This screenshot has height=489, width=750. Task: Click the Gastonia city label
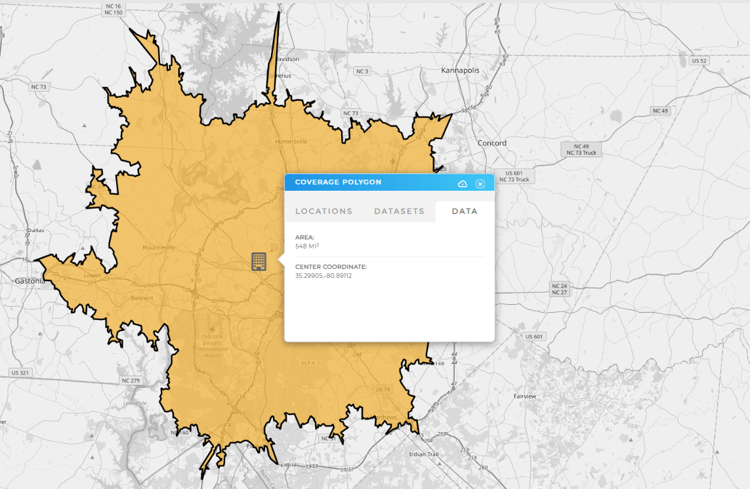(30, 281)
